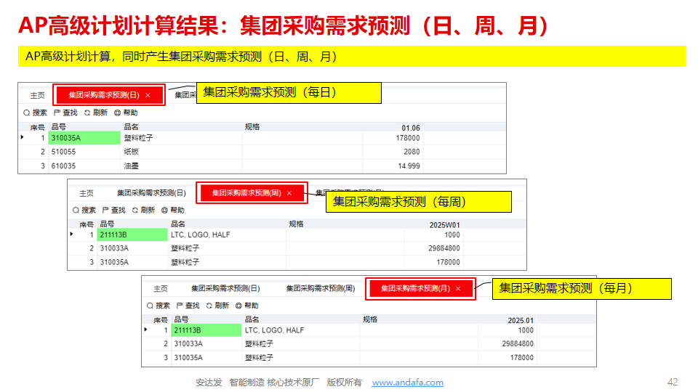Image resolution: width=698 pixels, height=392 pixels.
Task: Close the red 集团采购需求预测(周) tab
Action: pos(289,193)
